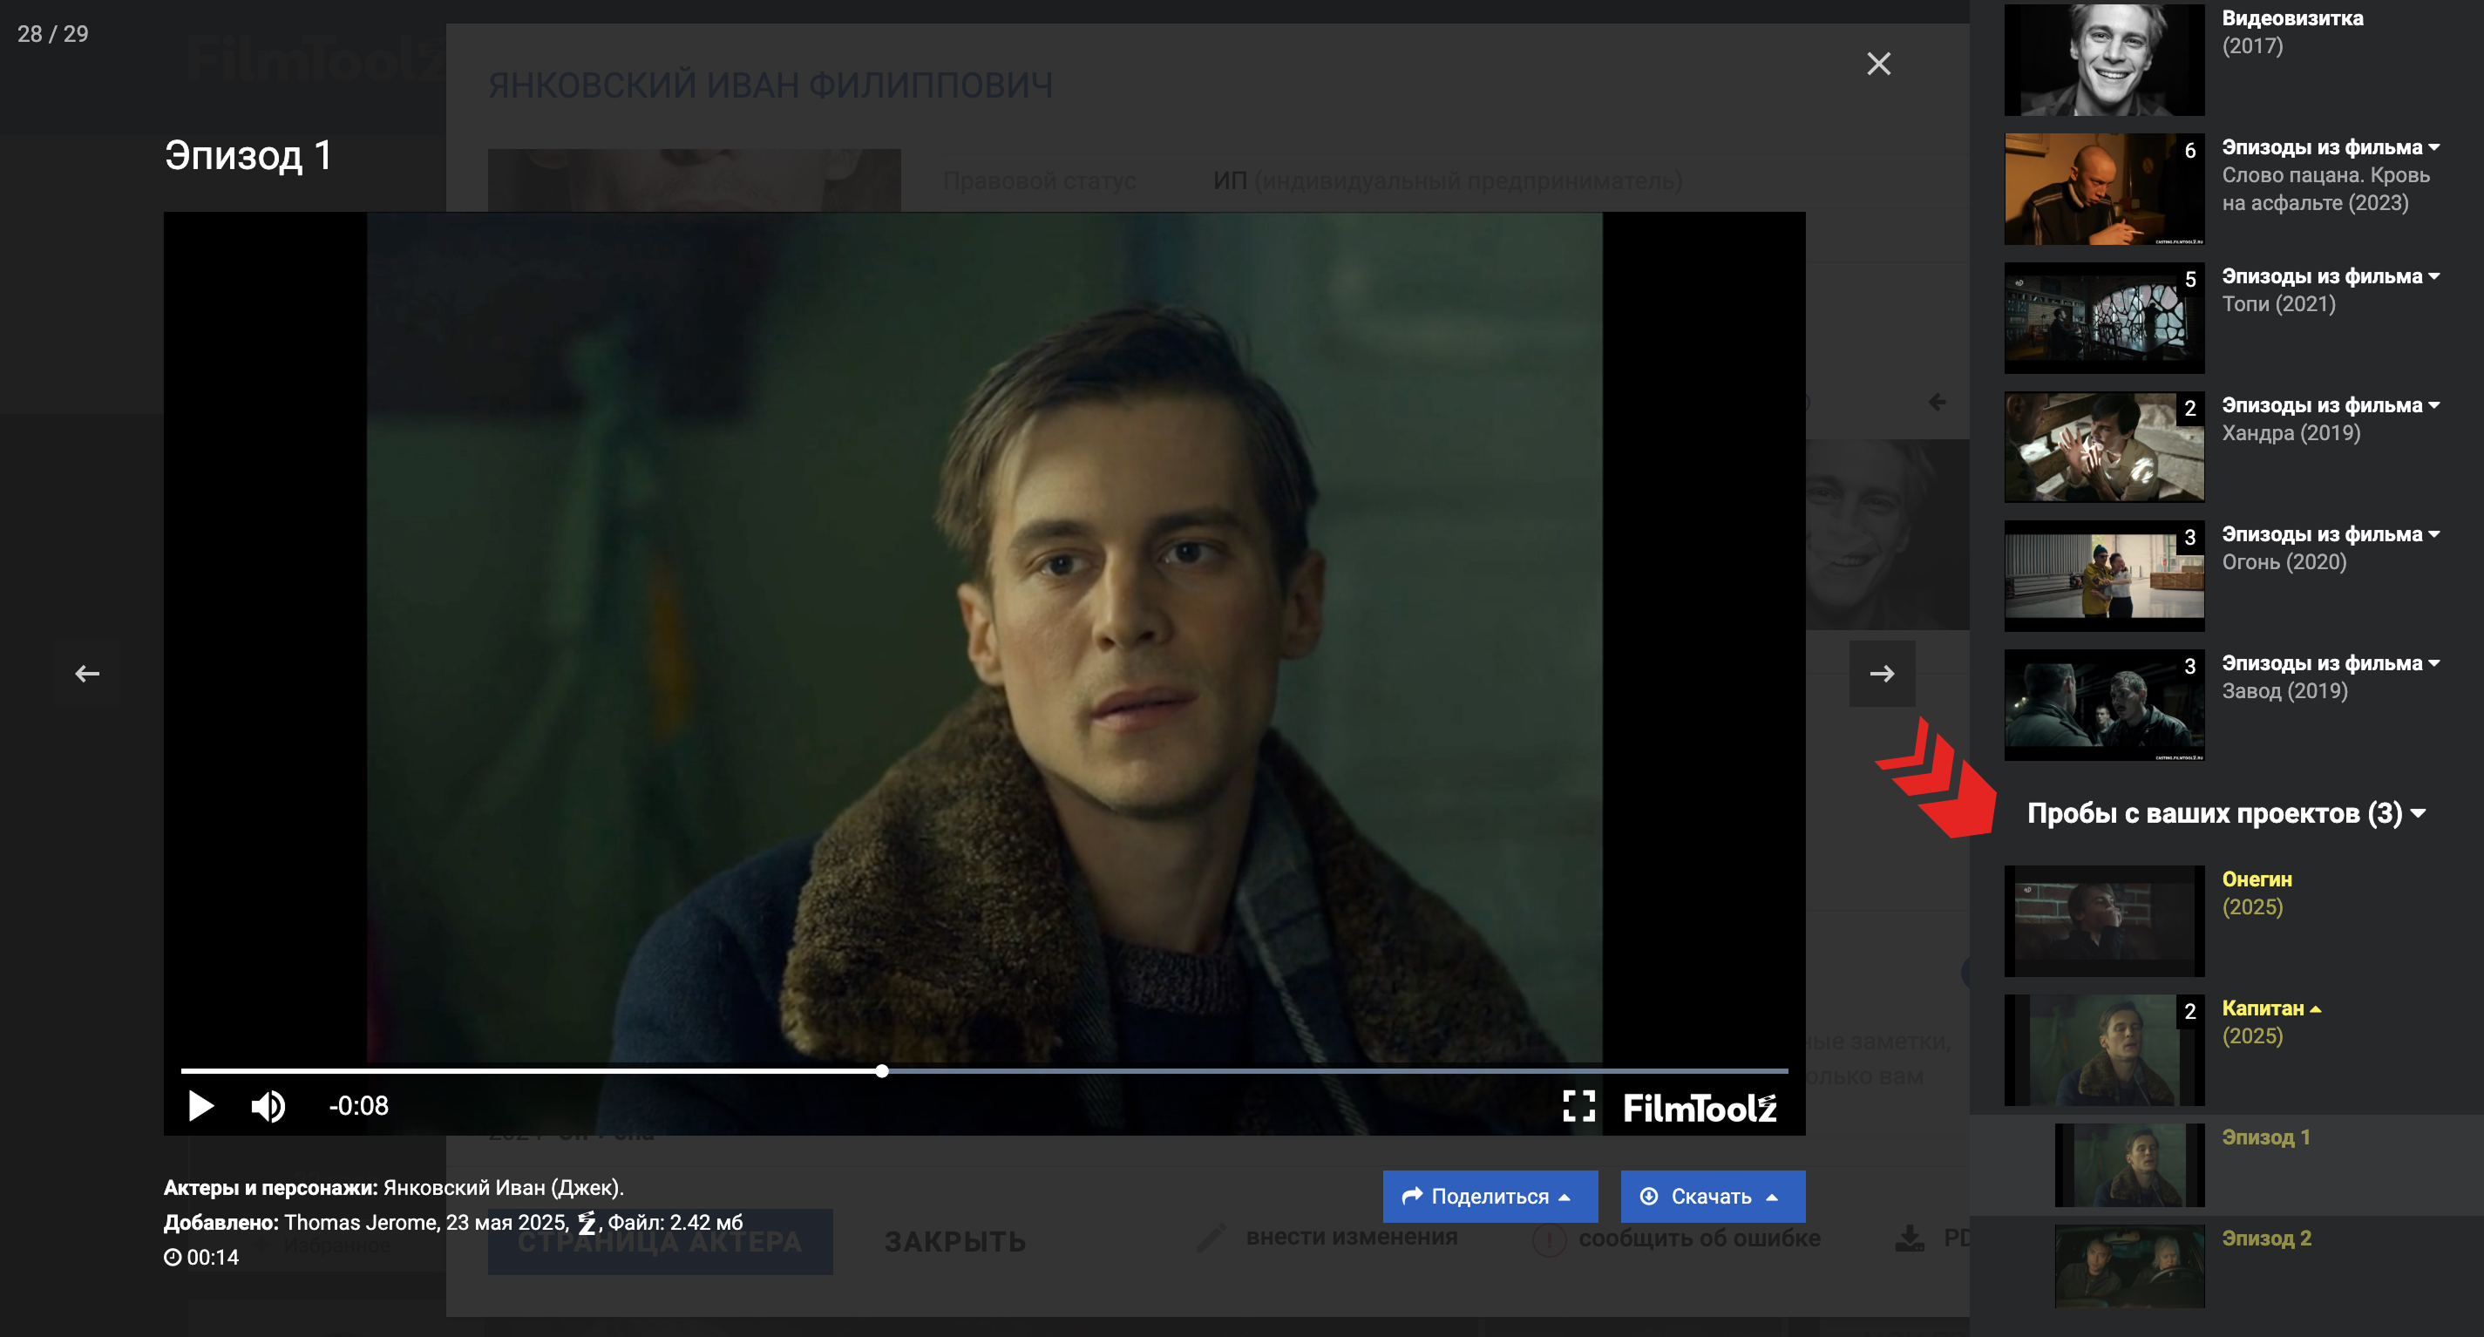The width and height of the screenshot is (2484, 1337).
Task: Select Эпизод 2 in the playlist
Action: point(2227,1266)
